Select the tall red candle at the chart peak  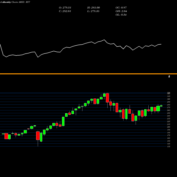coord(107,98)
